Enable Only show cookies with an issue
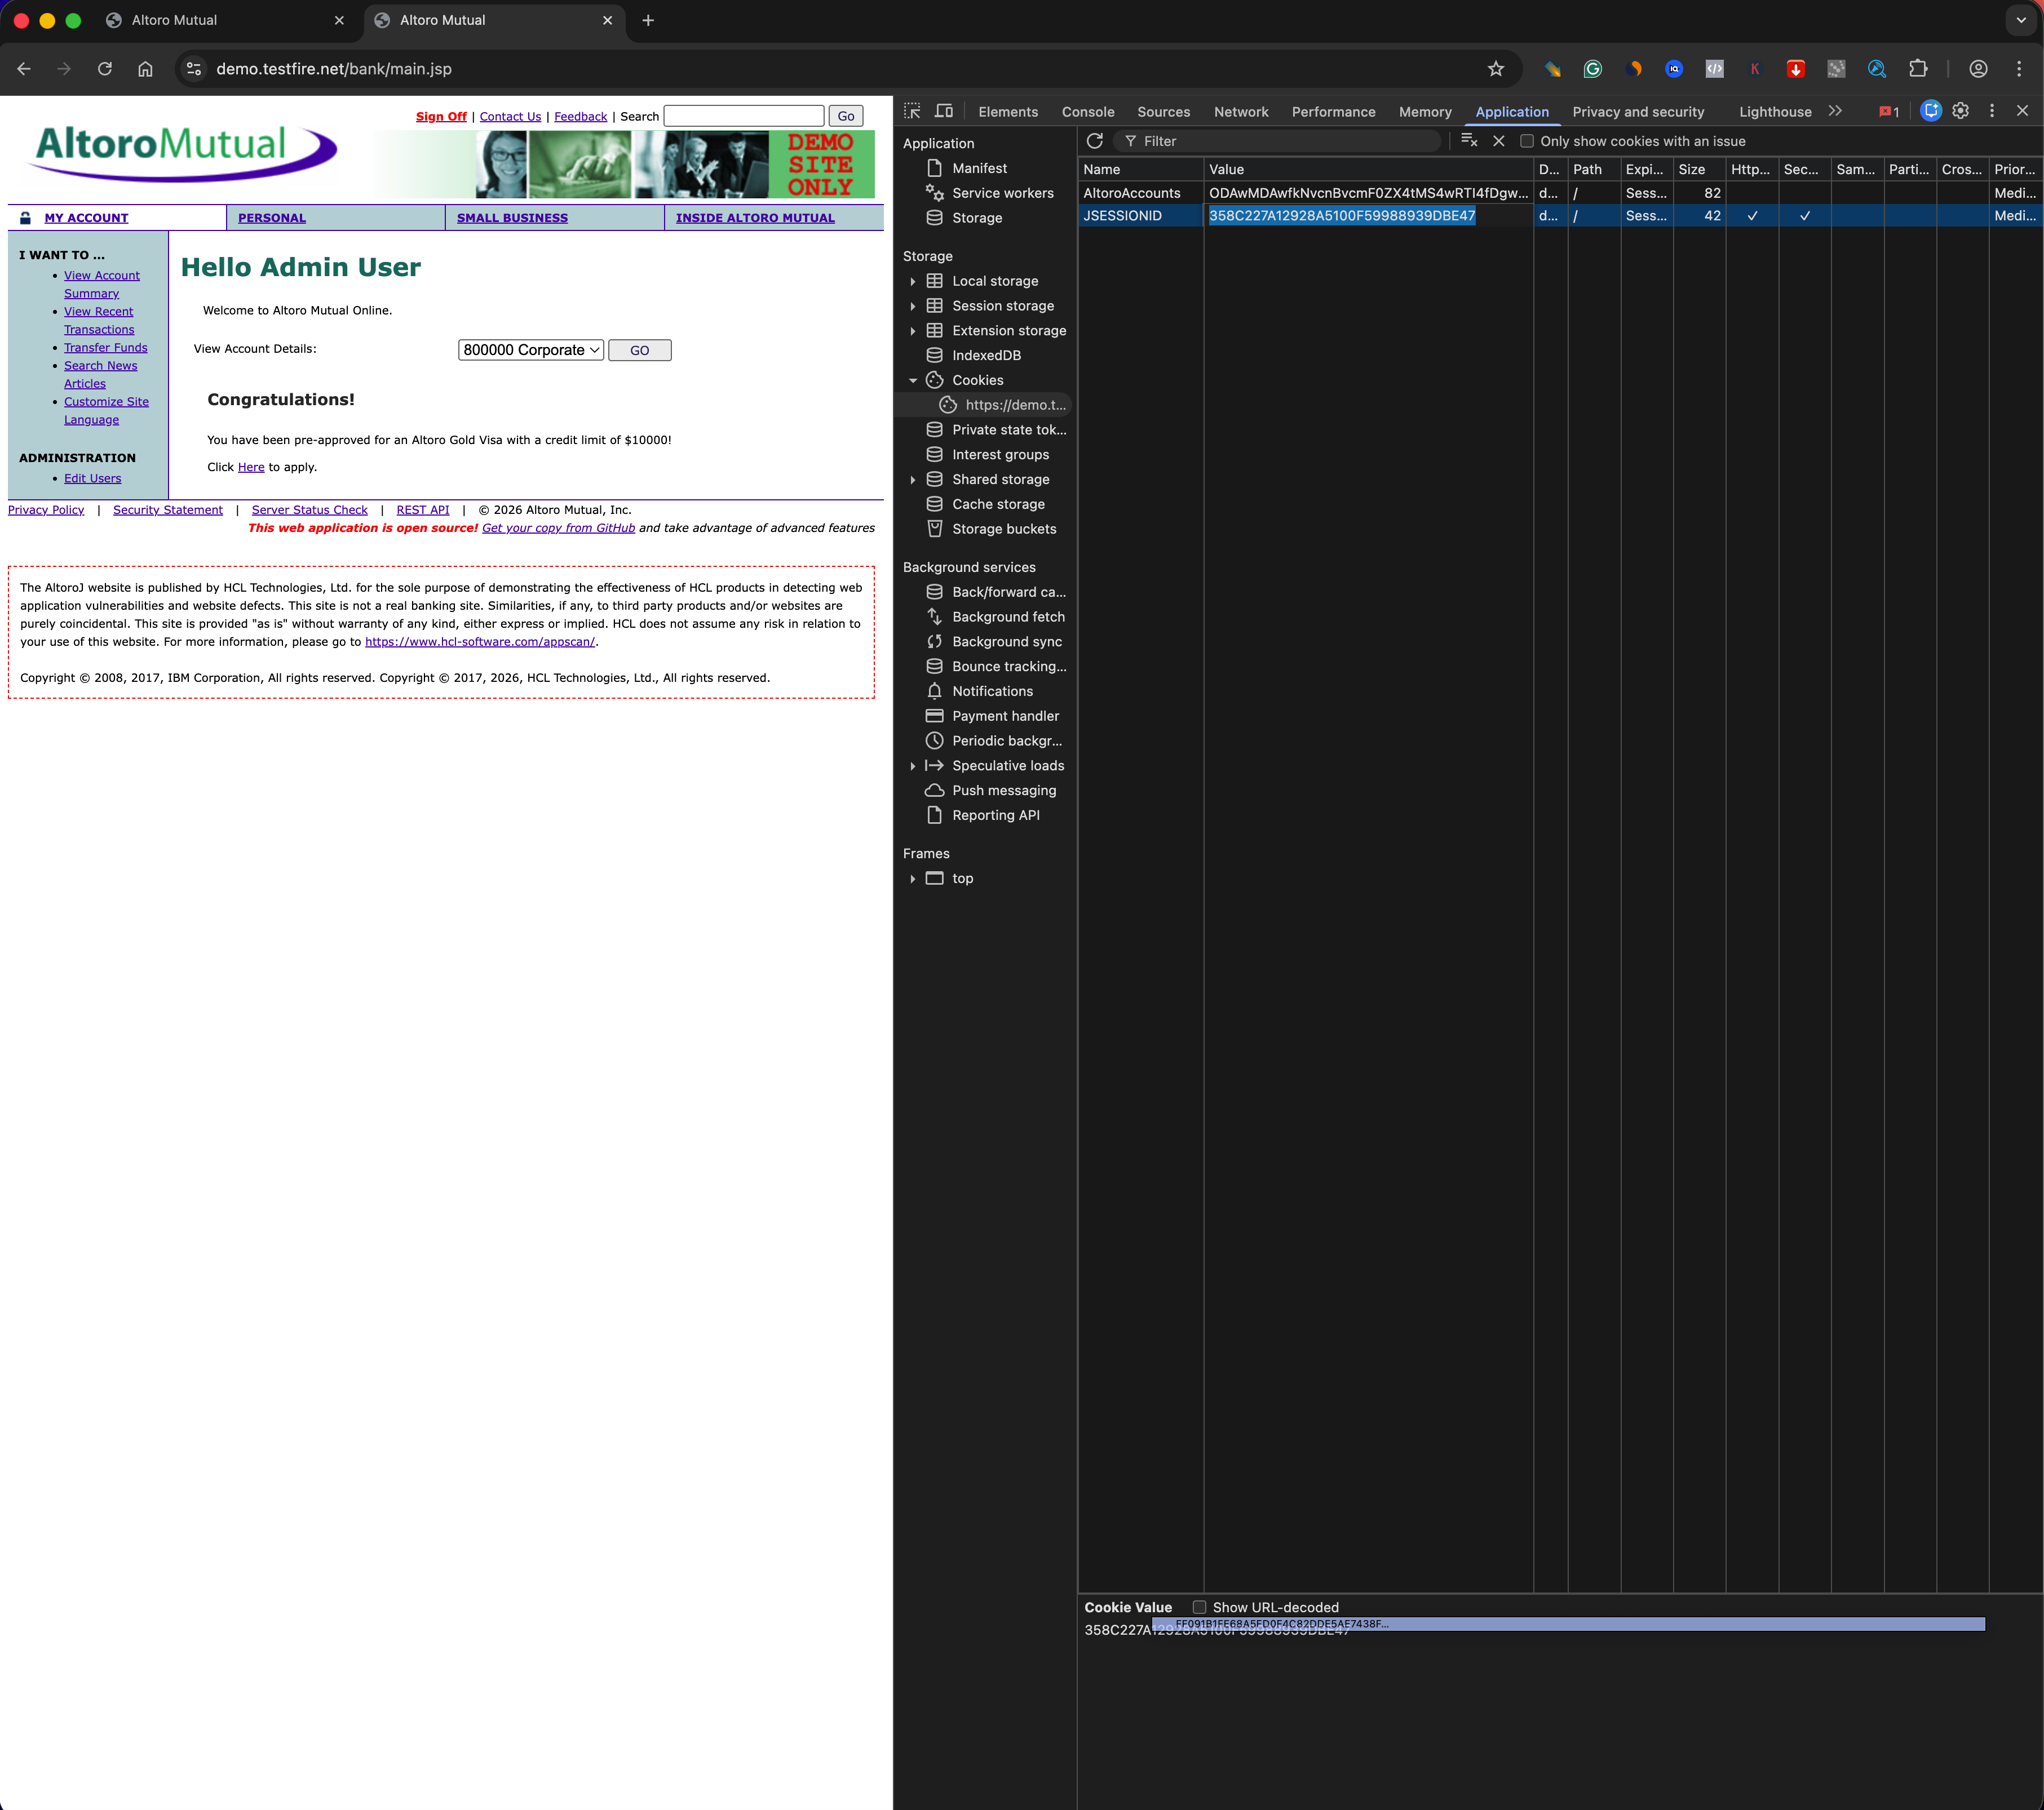This screenshot has height=1810, width=2044. [1527, 141]
